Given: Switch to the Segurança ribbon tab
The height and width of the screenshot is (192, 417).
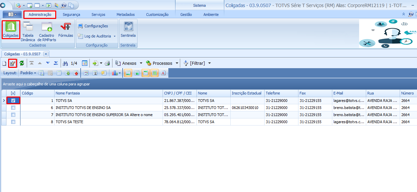Looking at the screenshot, I should tap(71, 15).
